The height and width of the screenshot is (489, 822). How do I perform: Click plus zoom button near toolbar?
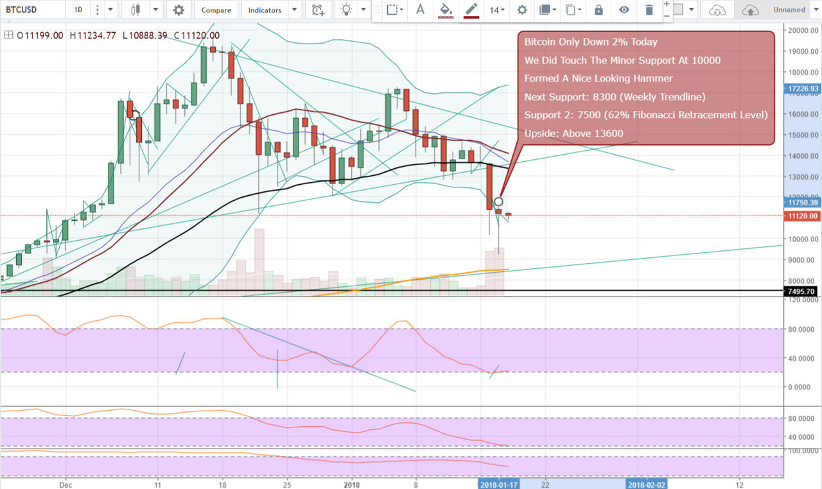click(666, 4)
